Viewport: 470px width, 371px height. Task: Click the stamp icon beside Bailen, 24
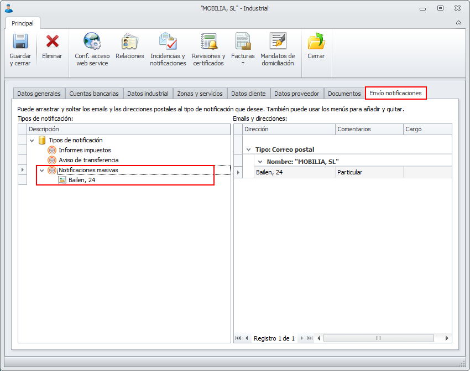click(62, 180)
